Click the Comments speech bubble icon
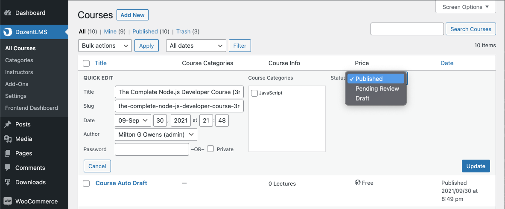505x209 pixels. [8, 168]
